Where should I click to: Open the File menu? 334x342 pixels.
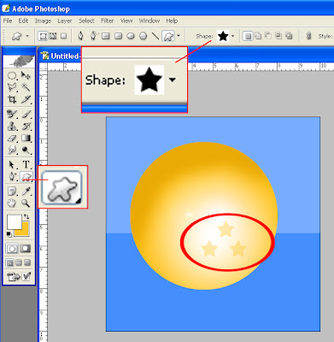(x=8, y=21)
